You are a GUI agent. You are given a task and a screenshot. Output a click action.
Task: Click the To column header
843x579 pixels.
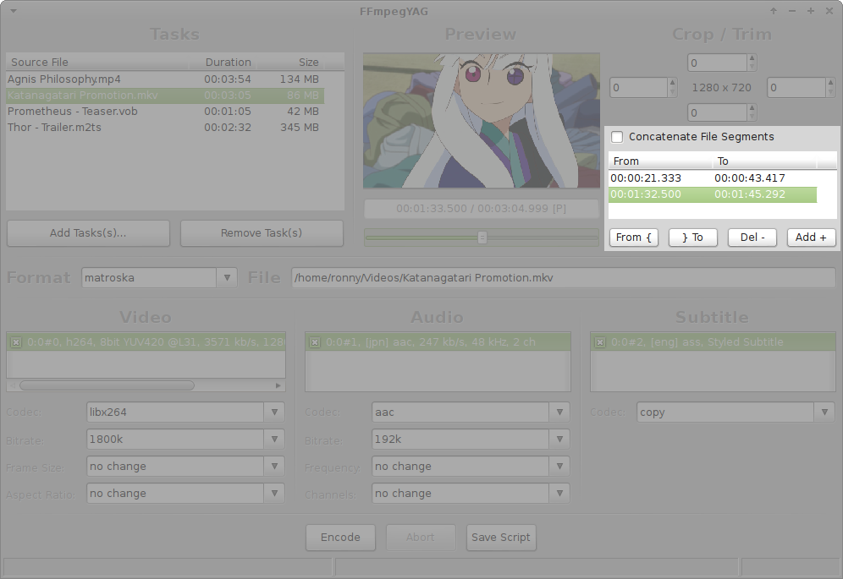click(x=764, y=161)
